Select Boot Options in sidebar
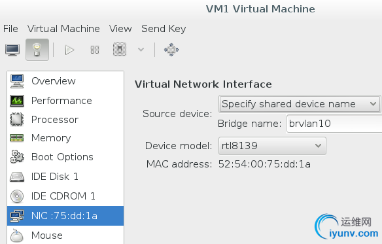The height and width of the screenshot is (244, 382). click(x=65, y=157)
